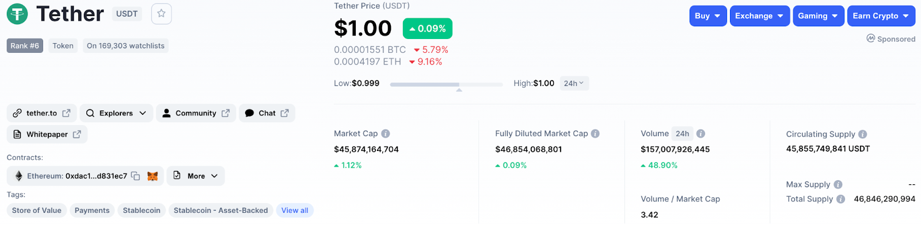
Task: Add Tether to watchlist with star icon
Action: coord(161,14)
